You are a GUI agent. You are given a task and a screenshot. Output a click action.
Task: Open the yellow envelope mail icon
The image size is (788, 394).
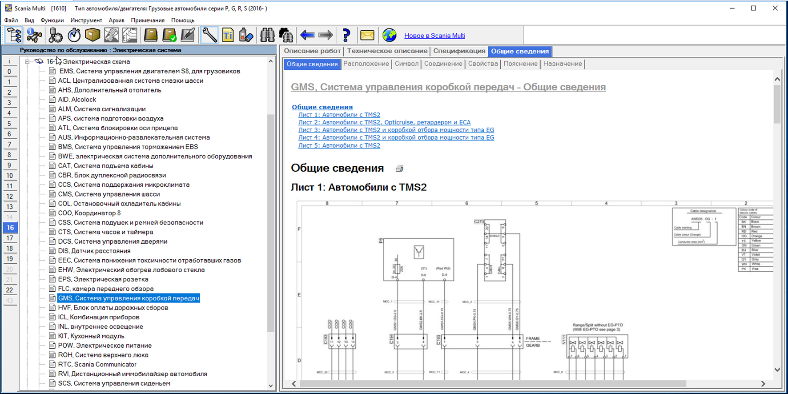[x=367, y=35]
